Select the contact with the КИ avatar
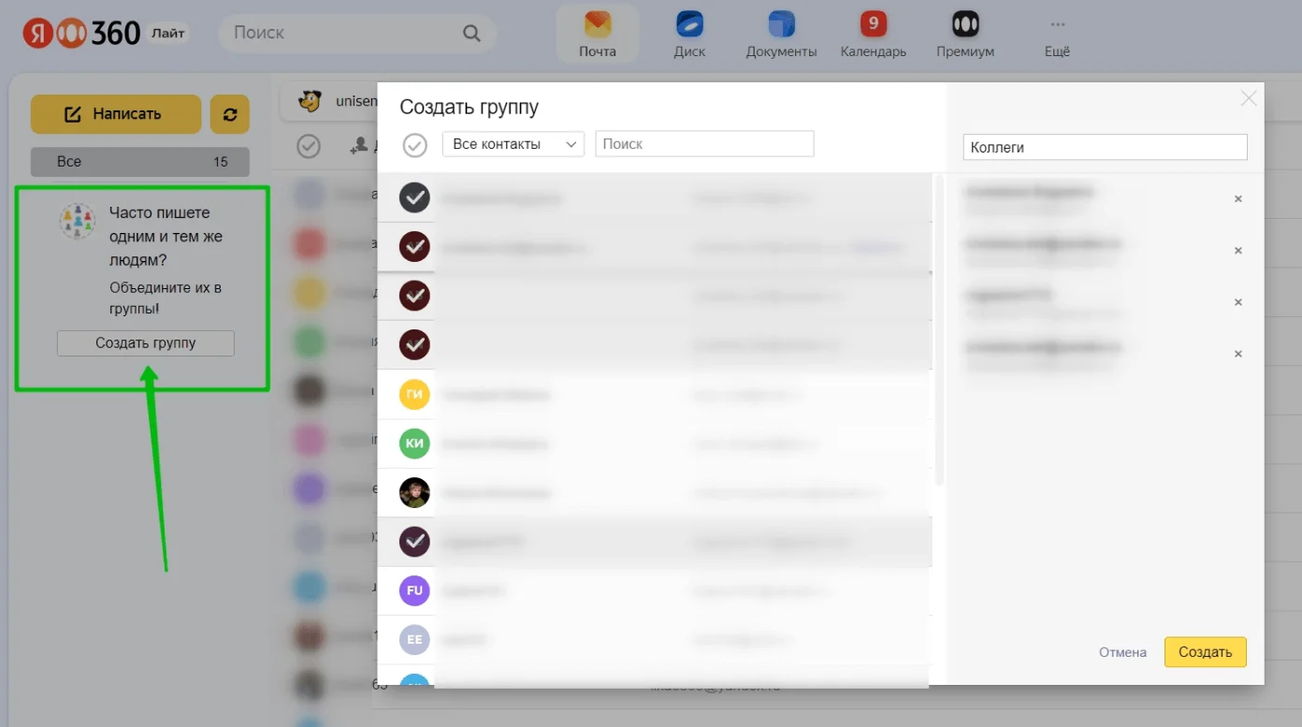Screen dimensions: 1302x727 414,443
